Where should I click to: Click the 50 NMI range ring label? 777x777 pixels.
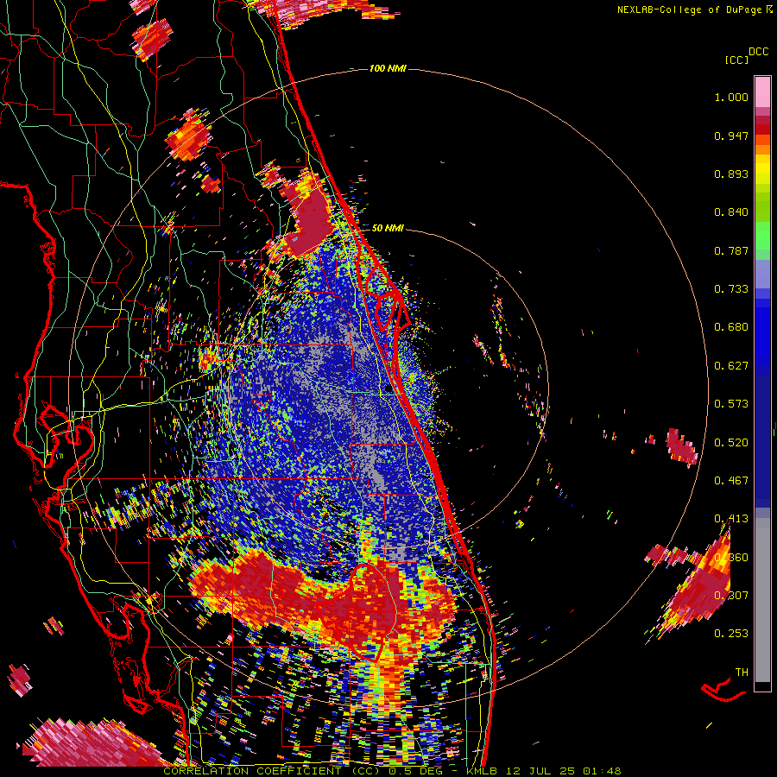pos(388,228)
